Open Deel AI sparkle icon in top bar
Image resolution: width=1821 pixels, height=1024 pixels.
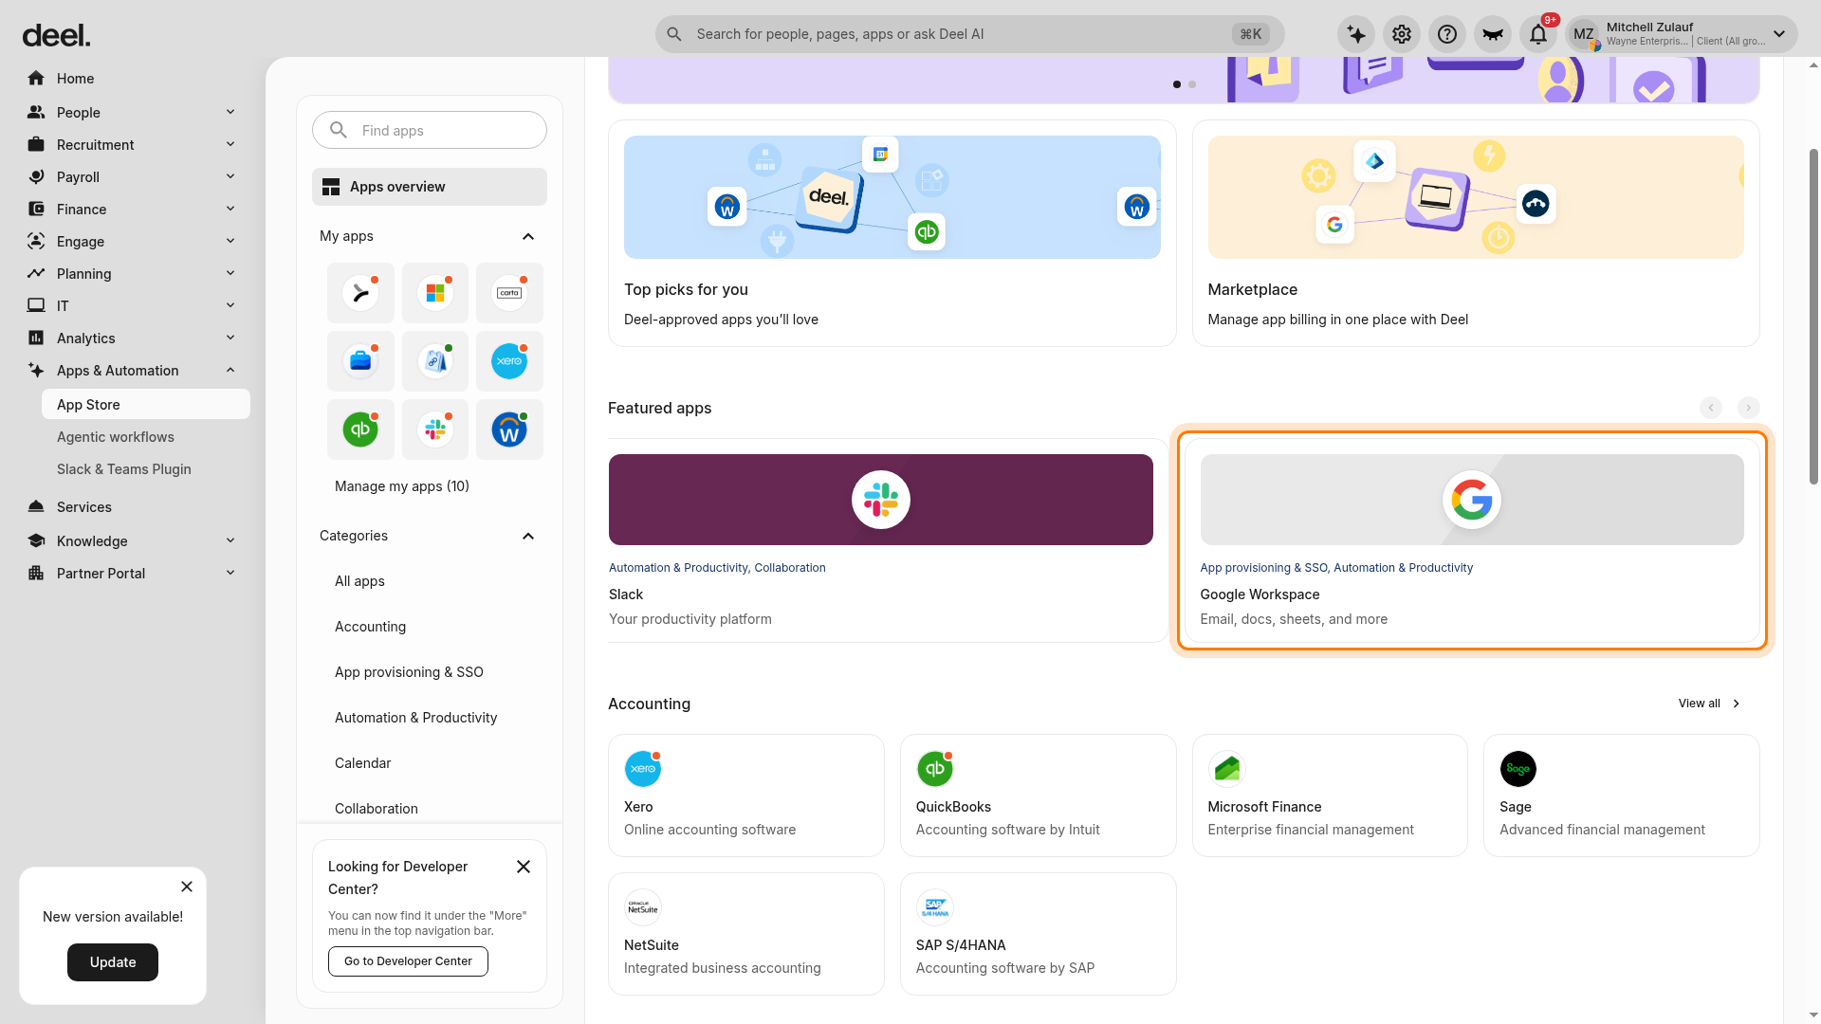(1356, 34)
